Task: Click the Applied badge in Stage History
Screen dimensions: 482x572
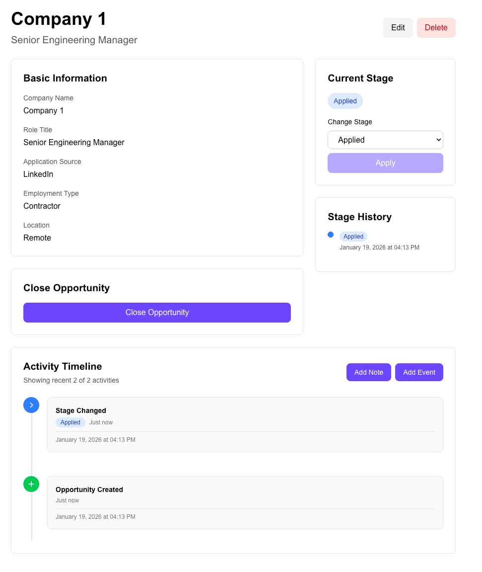Action: tap(353, 236)
